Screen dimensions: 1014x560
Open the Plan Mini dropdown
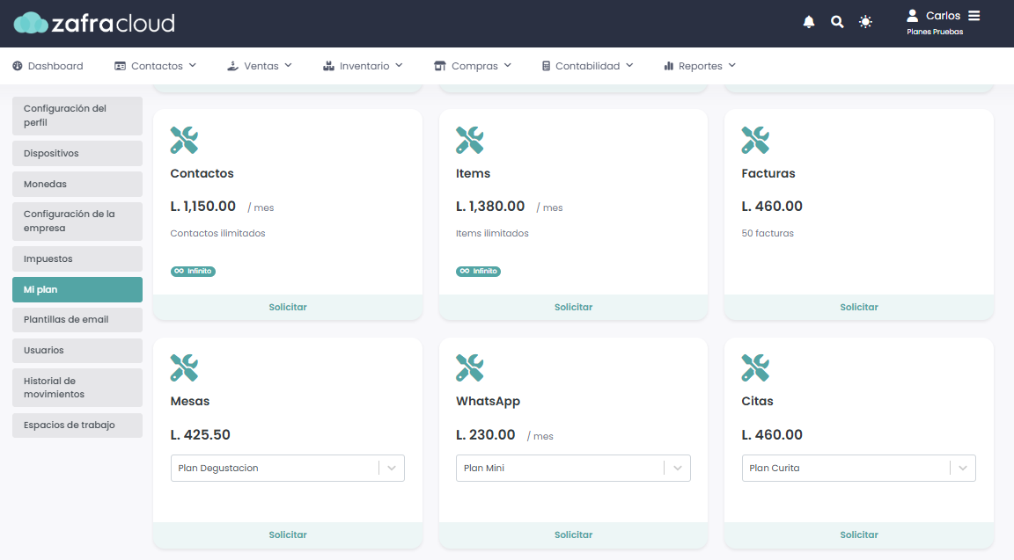coord(573,469)
